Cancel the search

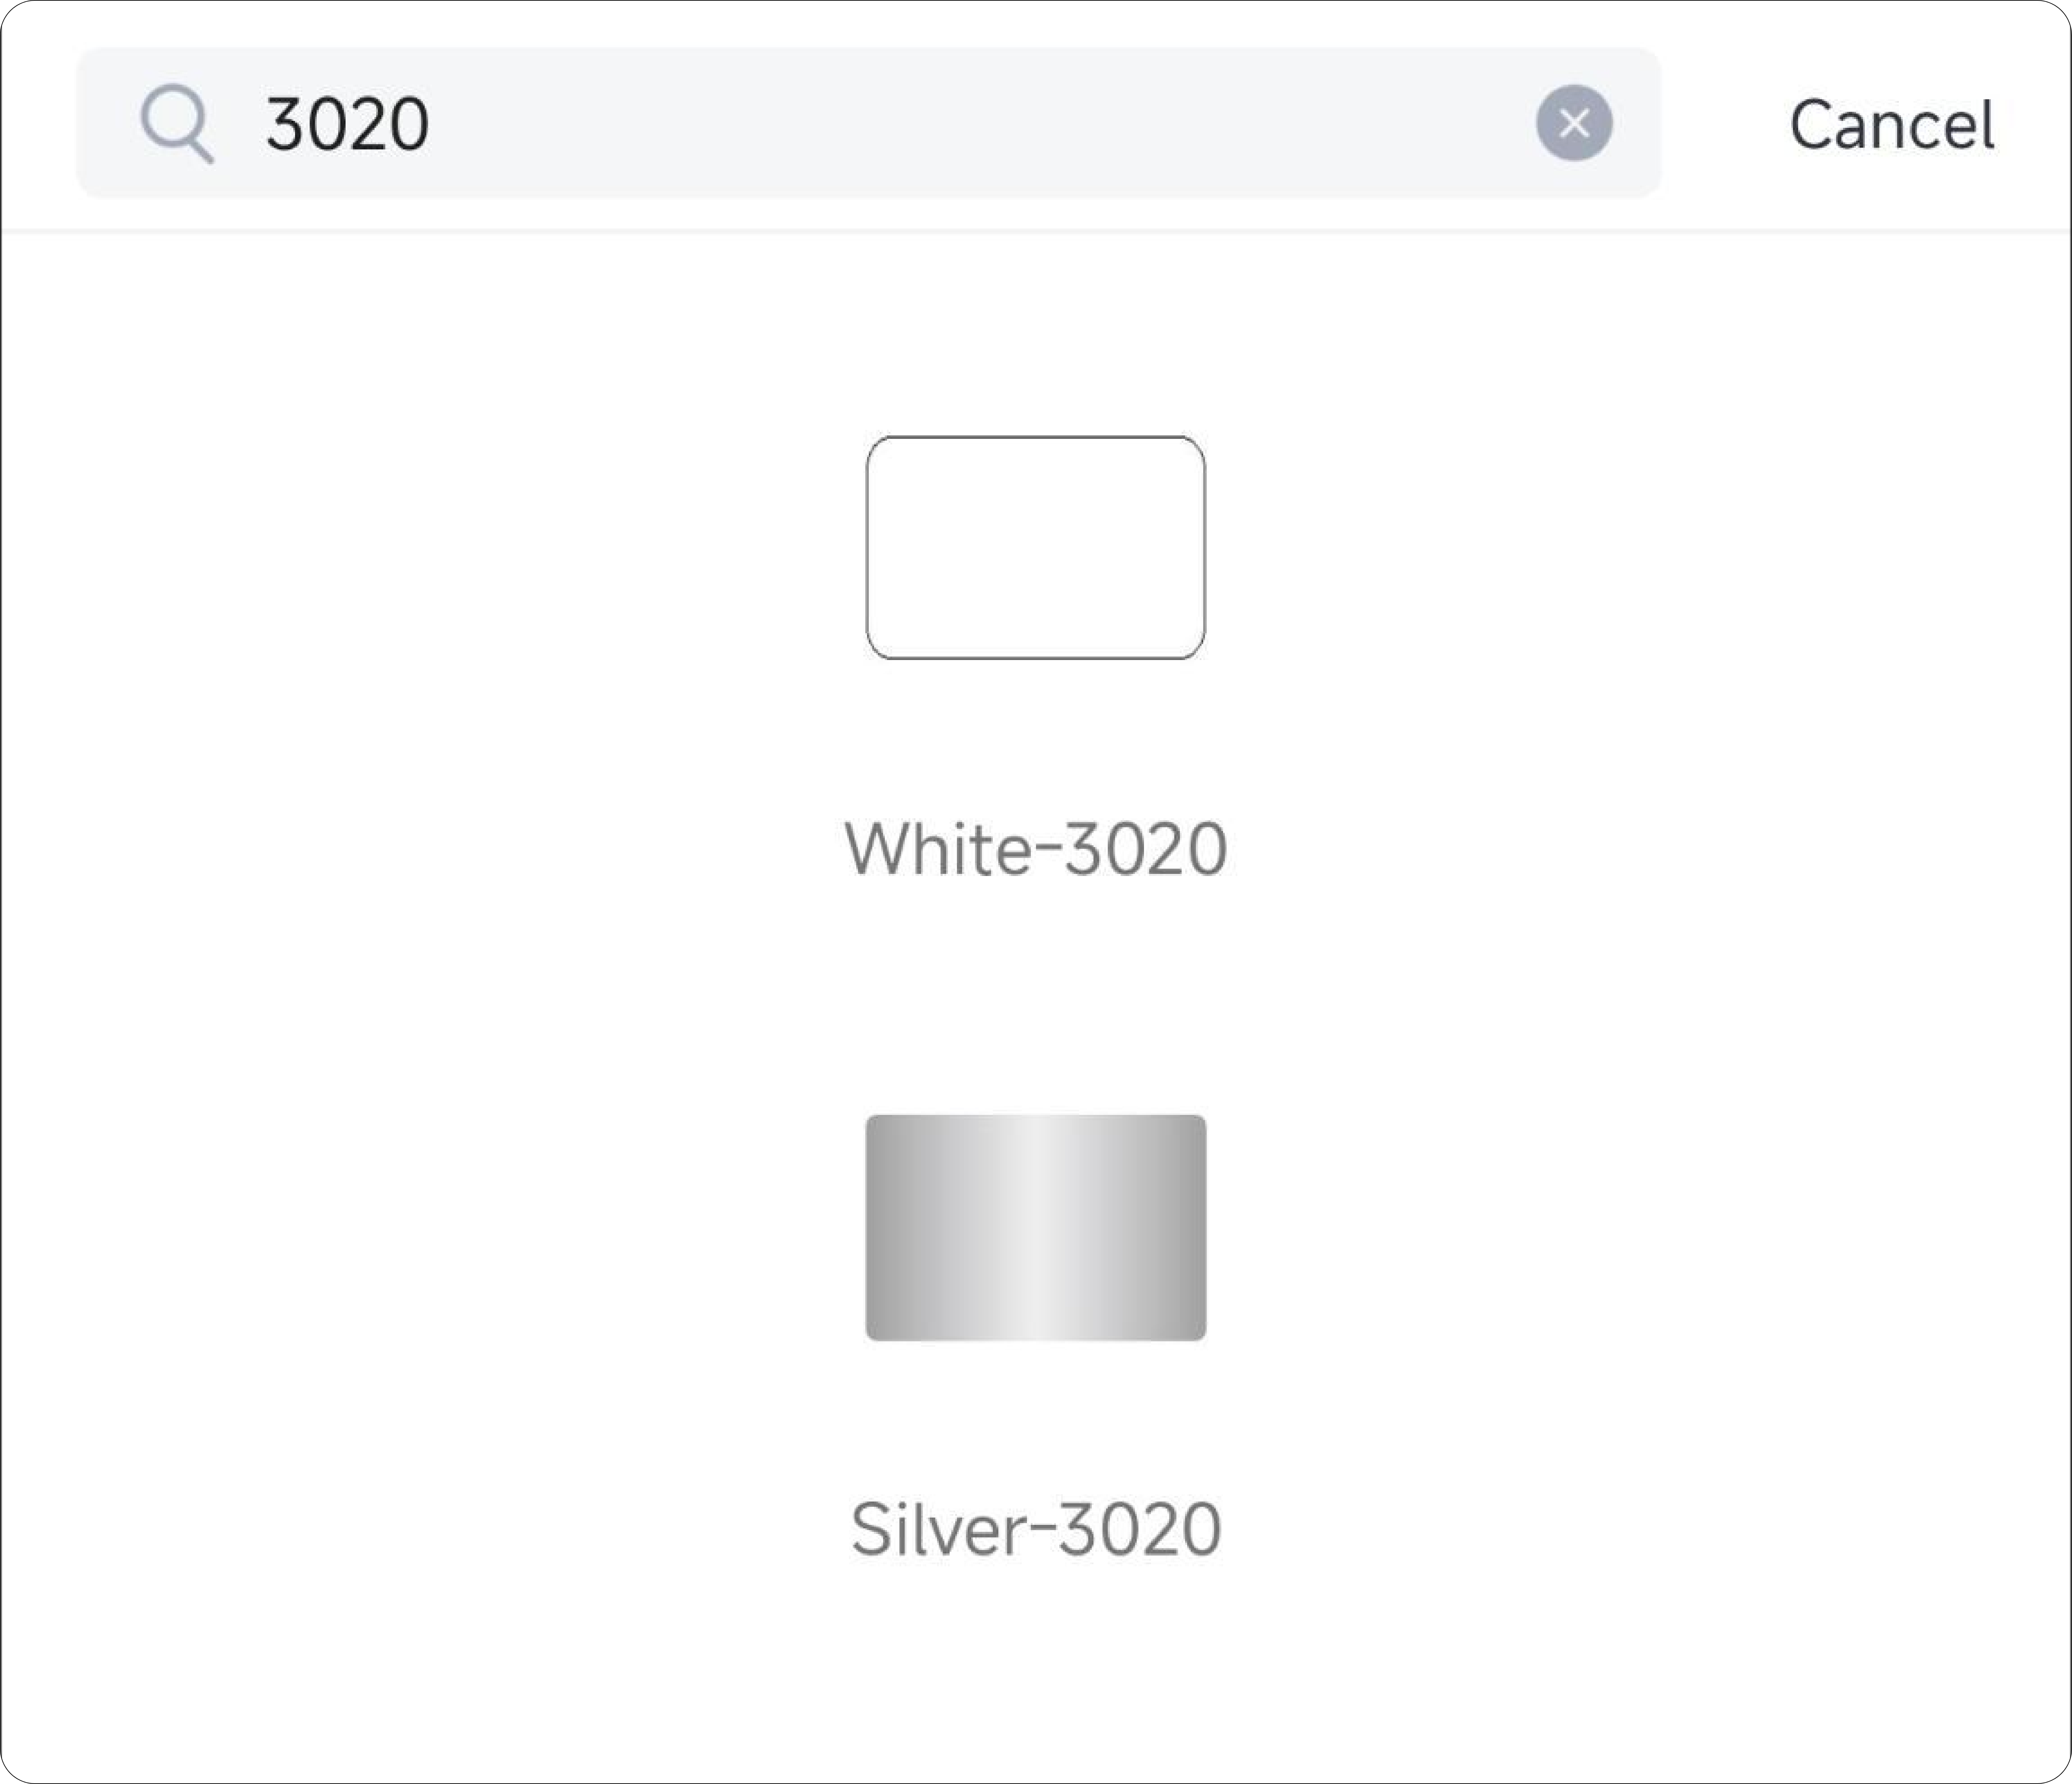click(x=1891, y=125)
